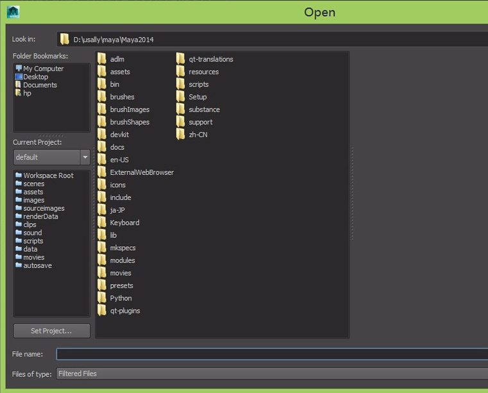
Task: Jump to sound project folder
Action: click(29, 233)
